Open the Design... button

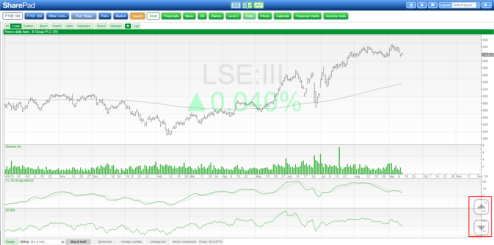coord(11,242)
